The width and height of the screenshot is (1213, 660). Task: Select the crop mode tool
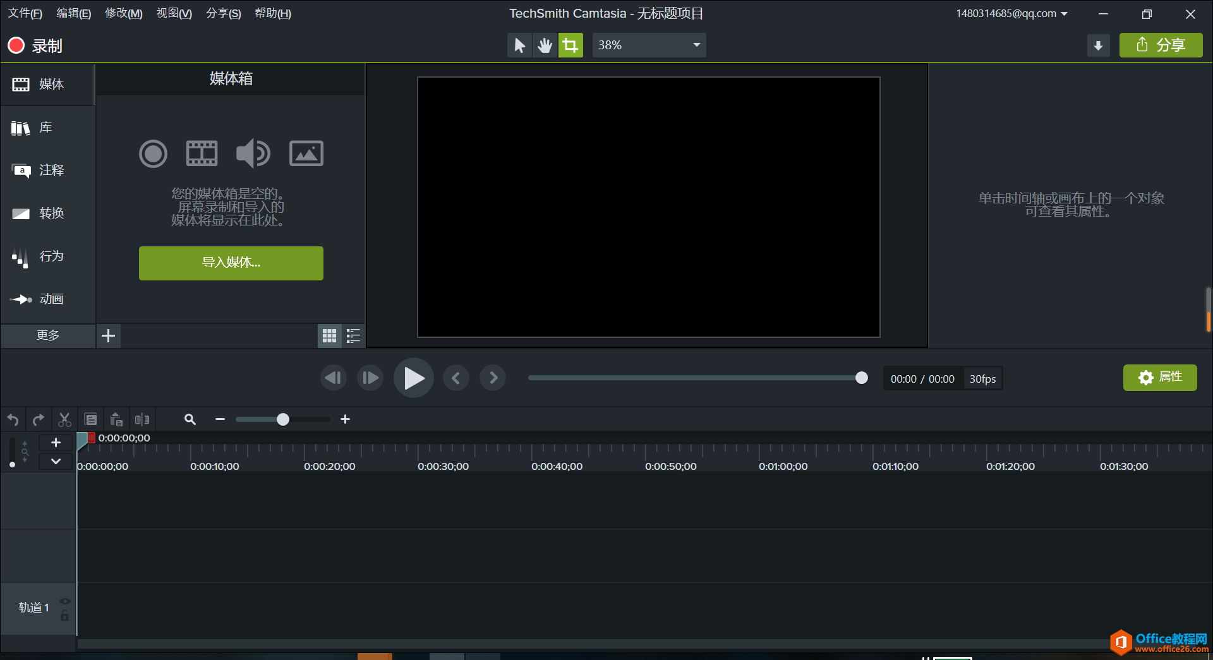tap(570, 45)
